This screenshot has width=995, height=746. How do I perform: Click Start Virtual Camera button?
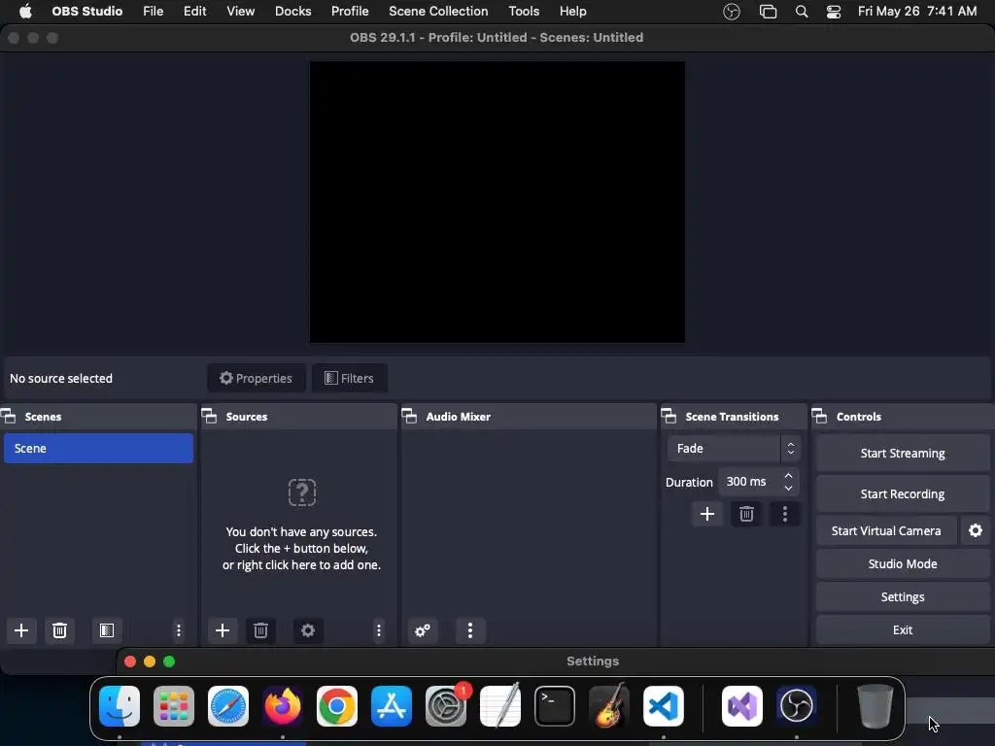886,530
